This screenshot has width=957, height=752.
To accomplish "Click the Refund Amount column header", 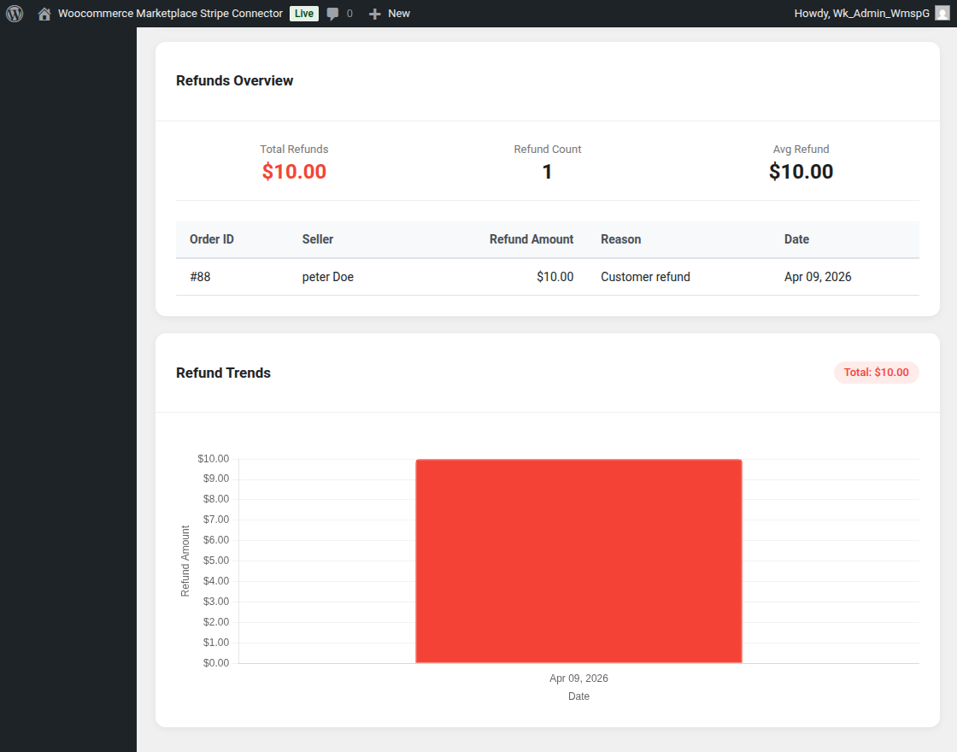I will [531, 239].
